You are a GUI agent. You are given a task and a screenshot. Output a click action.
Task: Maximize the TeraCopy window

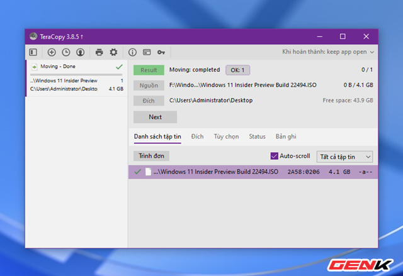tap(343, 36)
